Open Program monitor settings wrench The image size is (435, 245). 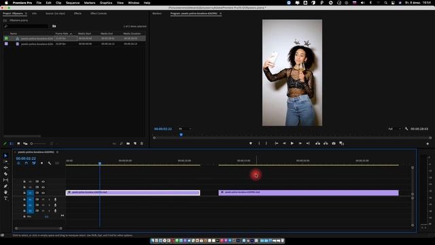tap(406, 129)
